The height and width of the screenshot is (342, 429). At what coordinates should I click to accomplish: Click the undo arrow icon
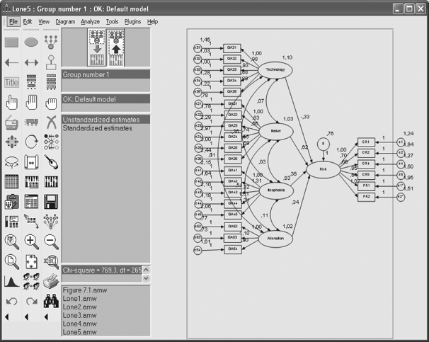(12, 301)
